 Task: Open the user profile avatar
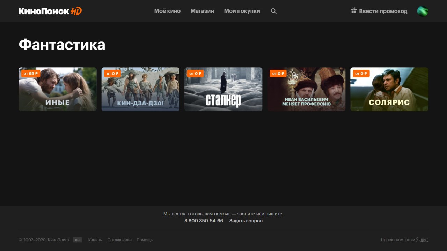pyautogui.click(x=423, y=11)
